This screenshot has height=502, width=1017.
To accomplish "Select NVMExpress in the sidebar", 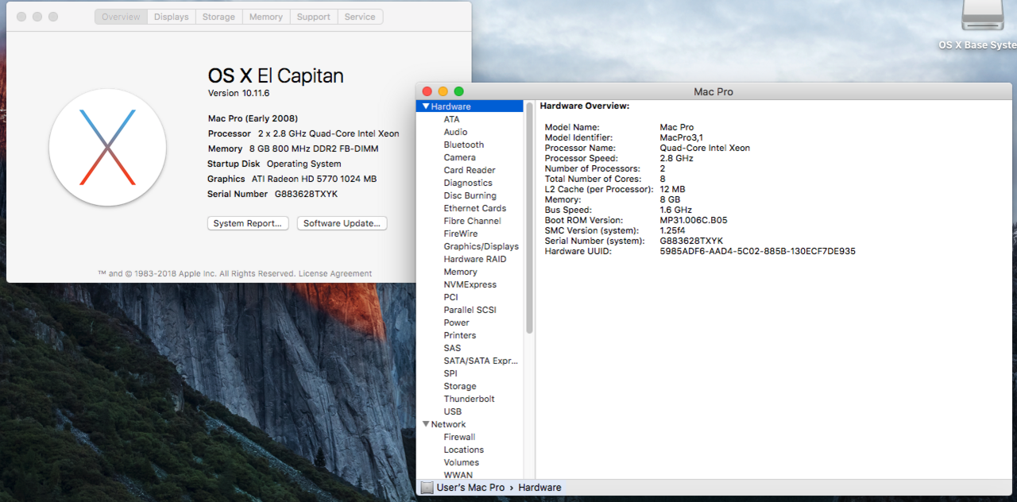I will click(x=470, y=284).
